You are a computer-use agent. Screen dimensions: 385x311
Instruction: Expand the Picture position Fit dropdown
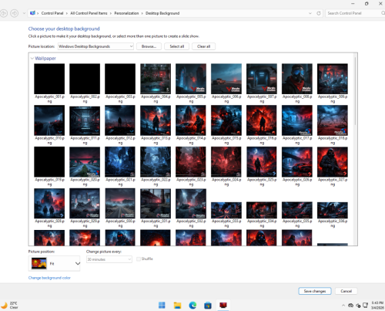tap(54, 263)
